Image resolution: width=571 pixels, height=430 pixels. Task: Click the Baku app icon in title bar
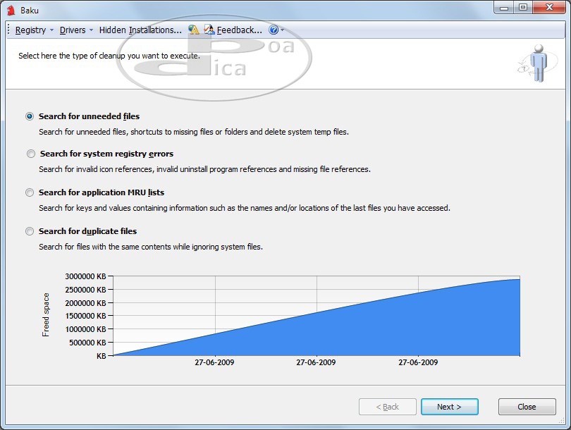coord(11,10)
